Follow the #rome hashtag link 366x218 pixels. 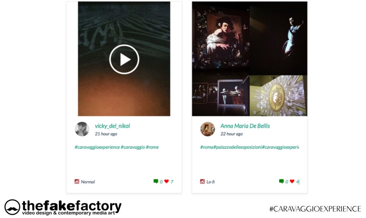[x=152, y=147]
